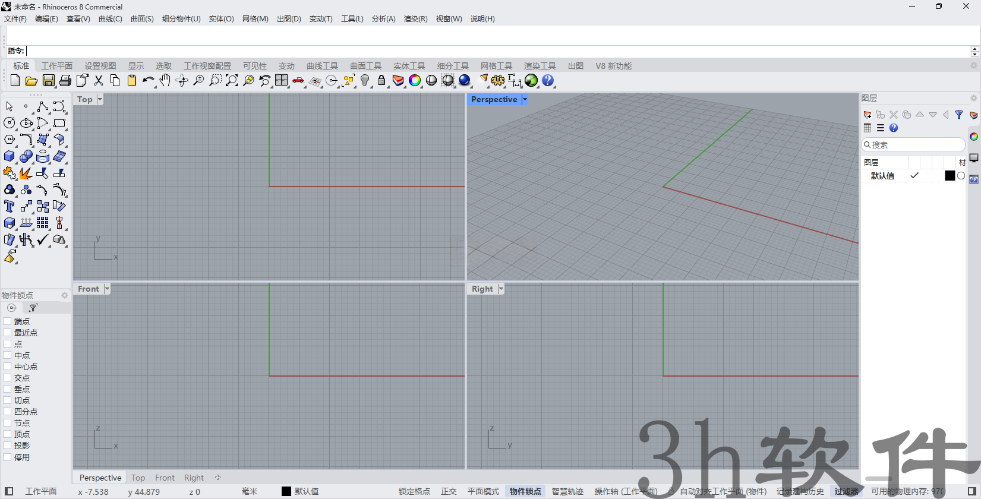
Task: Open the layers panel gear options menu
Action: click(x=973, y=98)
